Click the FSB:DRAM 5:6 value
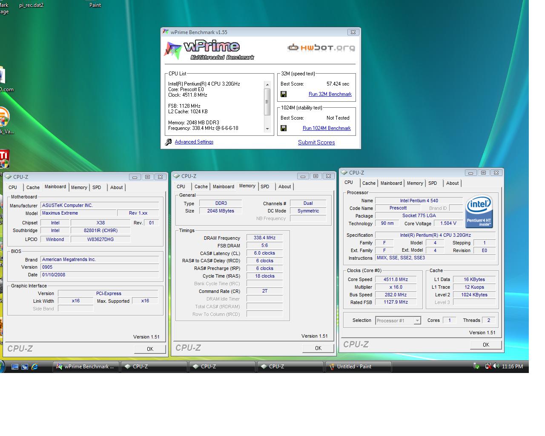This screenshot has width=545, height=436. pyautogui.click(x=264, y=246)
